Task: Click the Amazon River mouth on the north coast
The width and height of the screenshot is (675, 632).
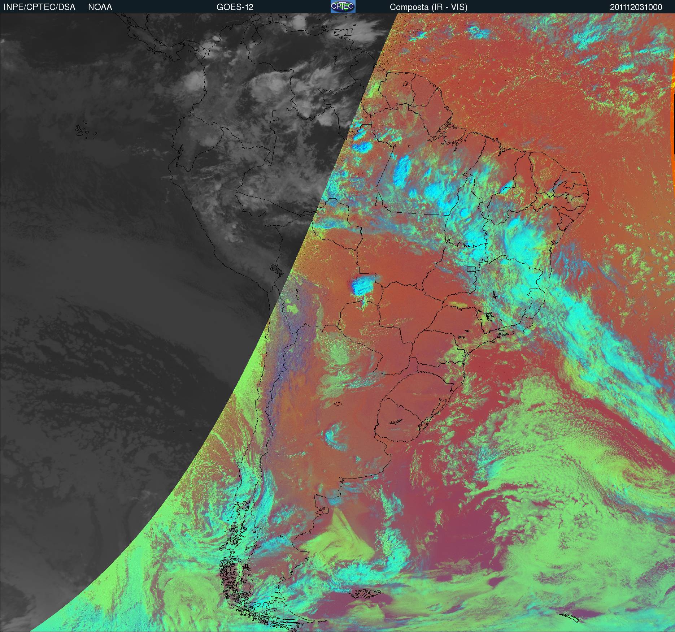Action: click(x=451, y=130)
